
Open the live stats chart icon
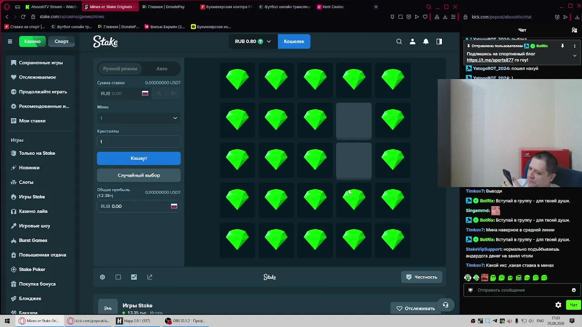[134, 277]
